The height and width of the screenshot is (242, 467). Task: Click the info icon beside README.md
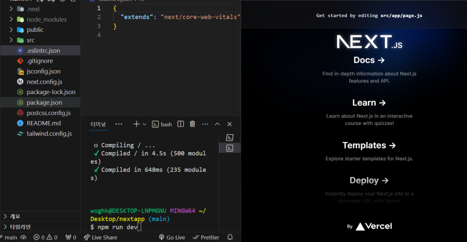[x=20, y=123]
